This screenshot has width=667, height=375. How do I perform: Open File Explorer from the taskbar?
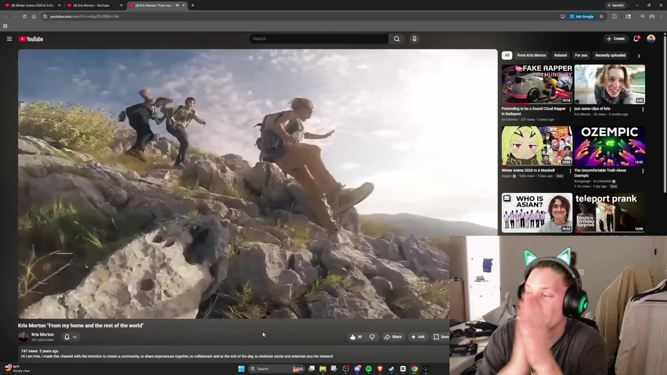point(323,369)
